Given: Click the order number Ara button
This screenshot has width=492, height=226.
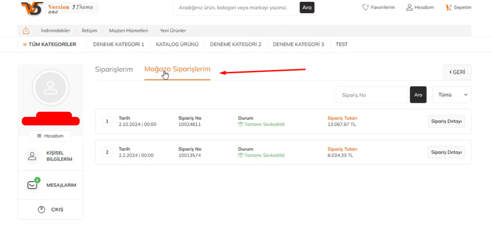Looking at the screenshot, I should [418, 95].
